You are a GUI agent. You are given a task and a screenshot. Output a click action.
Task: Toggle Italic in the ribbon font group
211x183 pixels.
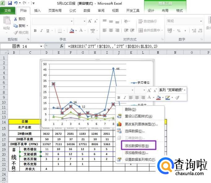(41, 31)
